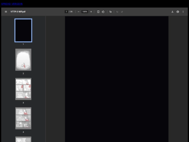
Task: Zoom in with the plus button
Action: pyautogui.click(x=91, y=12)
